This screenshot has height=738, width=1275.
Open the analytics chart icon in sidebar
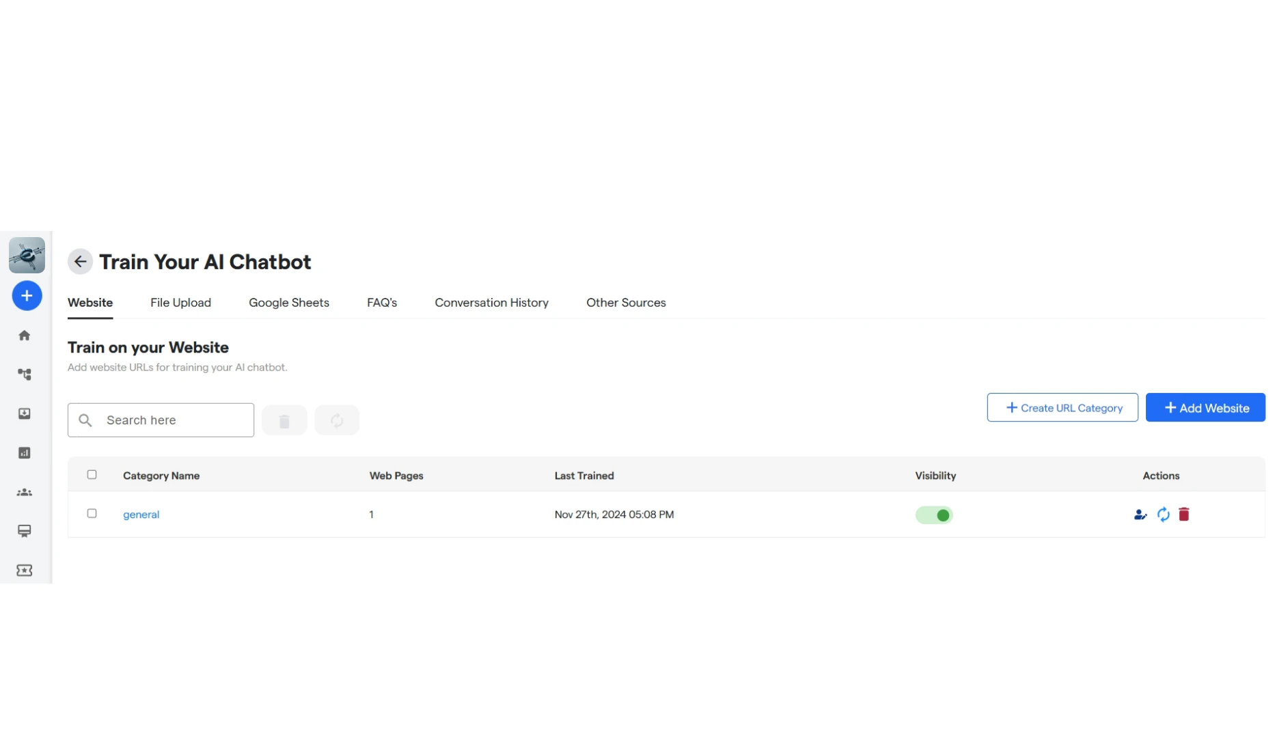tap(25, 453)
